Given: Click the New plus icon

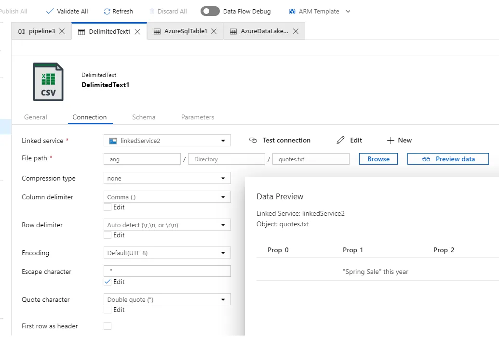Looking at the screenshot, I should pyautogui.click(x=391, y=141).
